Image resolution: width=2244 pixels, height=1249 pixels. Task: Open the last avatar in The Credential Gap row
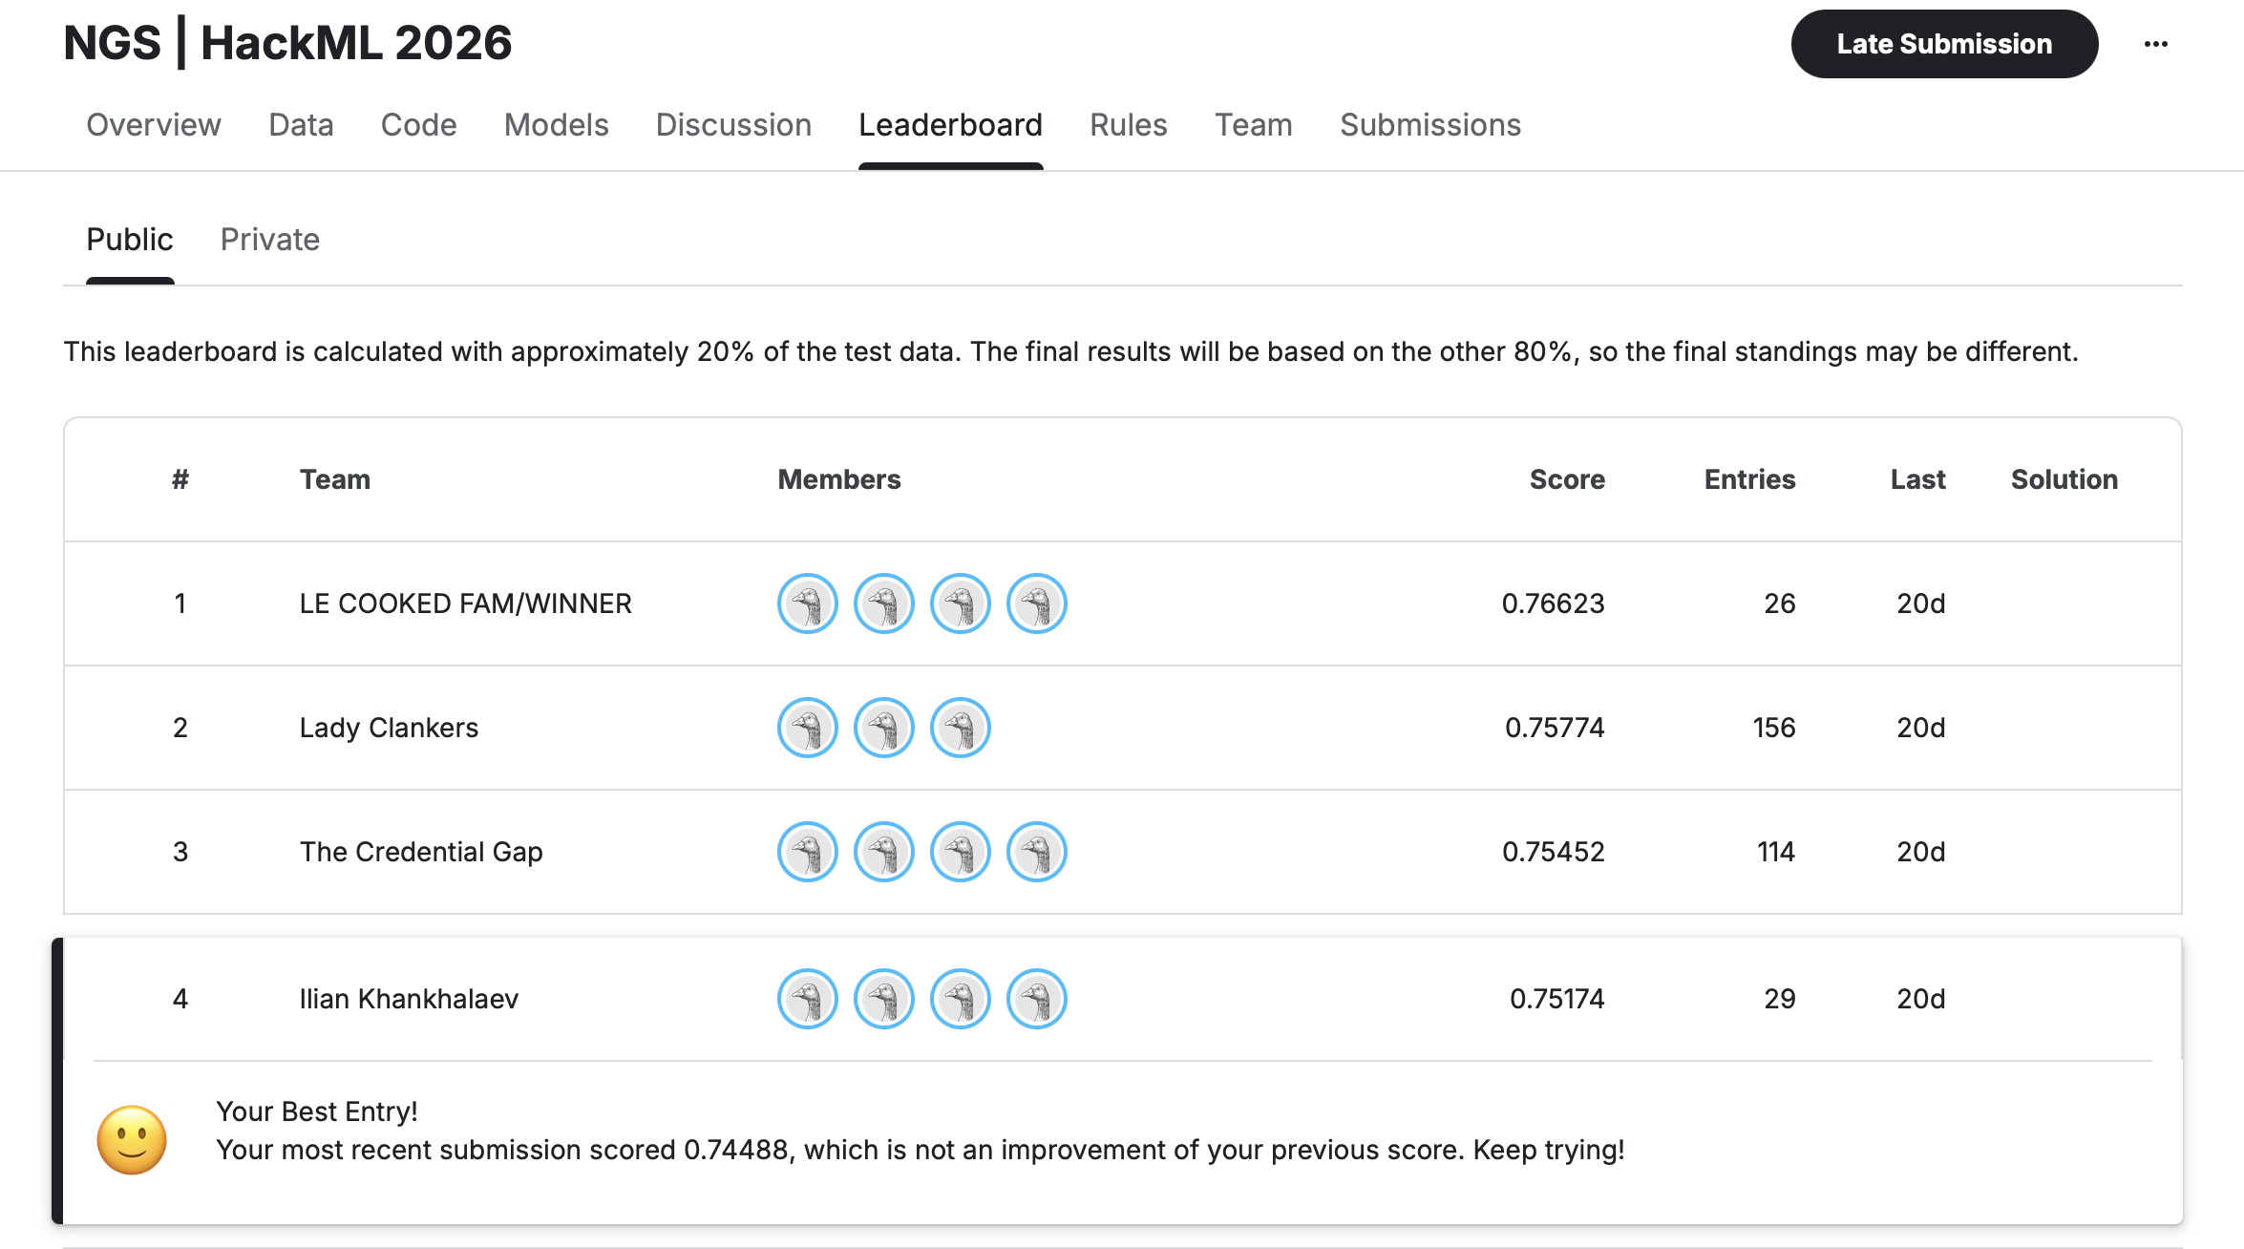click(x=1036, y=852)
